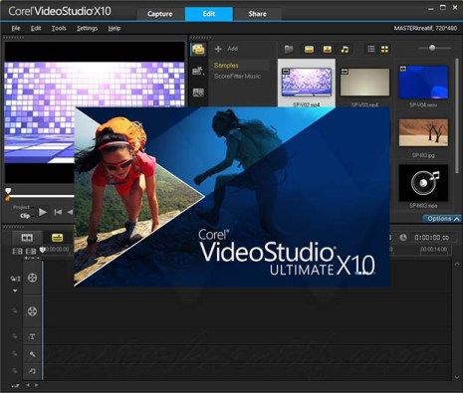Select the SP-V02.mp4 thumbnail
Viewport: 463px width, 393px height.
pyautogui.click(x=307, y=82)
